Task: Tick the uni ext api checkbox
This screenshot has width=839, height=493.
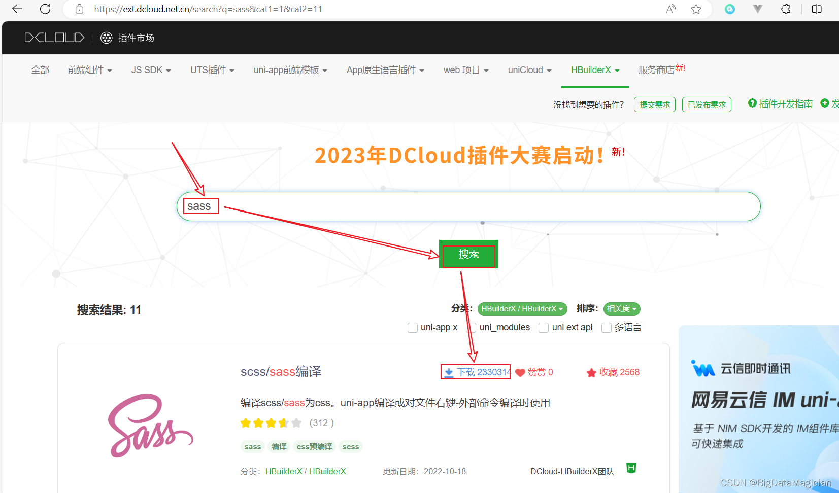Action: tap(544, 328)
